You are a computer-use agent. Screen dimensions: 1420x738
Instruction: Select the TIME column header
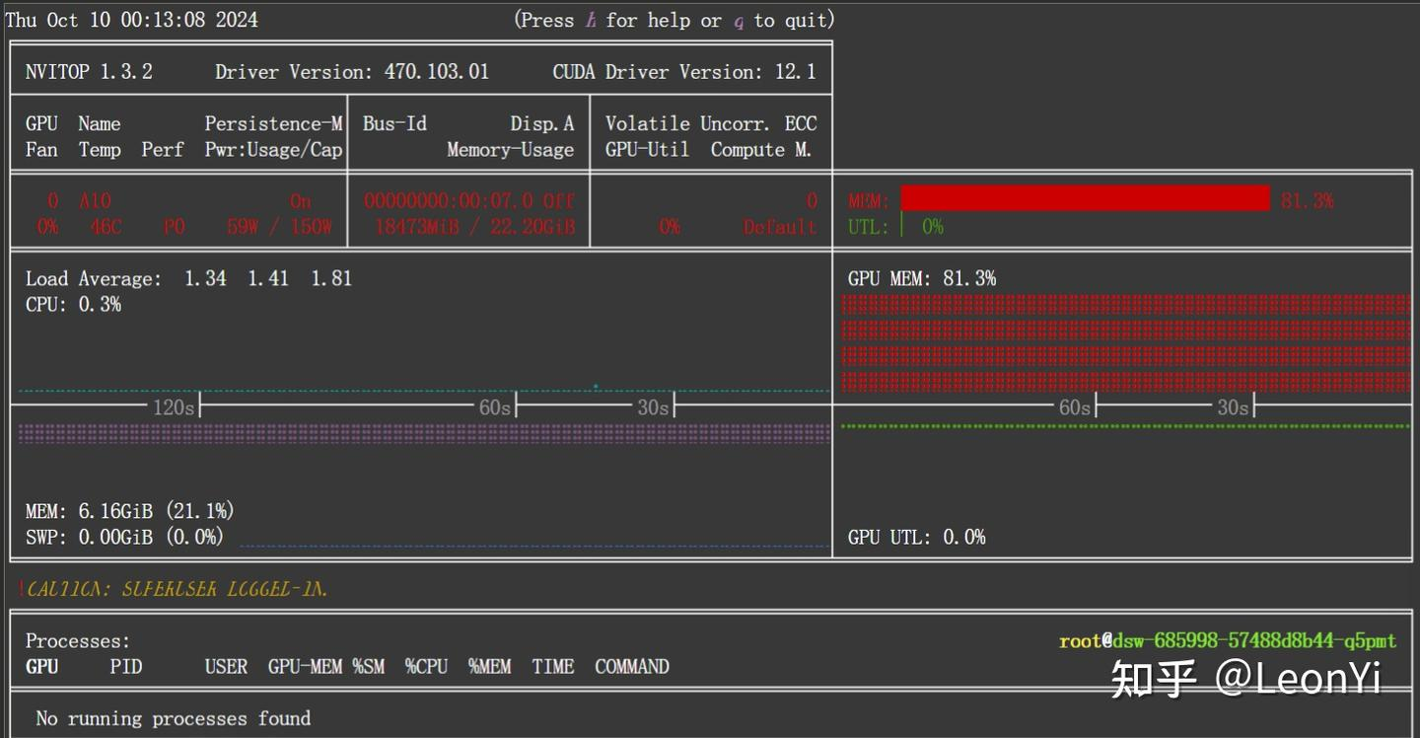[552, 667]
